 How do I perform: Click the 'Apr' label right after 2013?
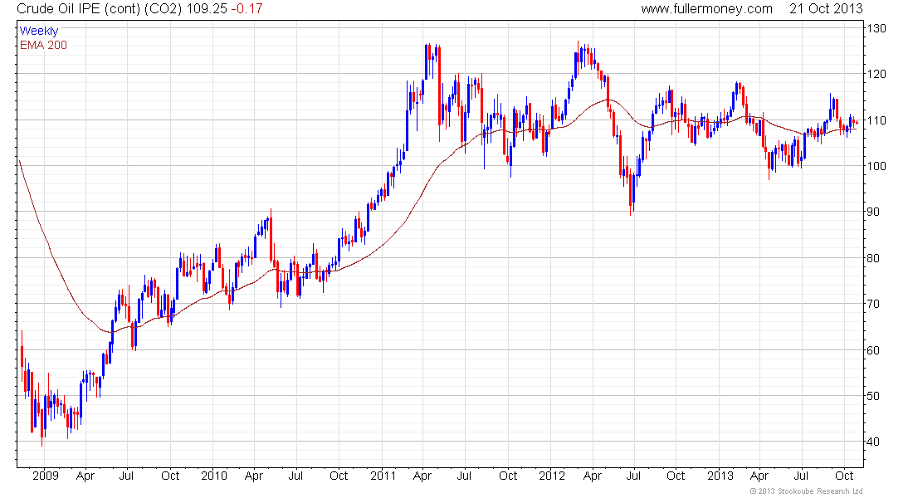point(759,476)
